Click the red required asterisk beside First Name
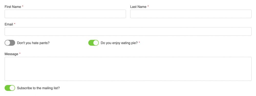The image size is (256, 96). click(x=23, y=6)
